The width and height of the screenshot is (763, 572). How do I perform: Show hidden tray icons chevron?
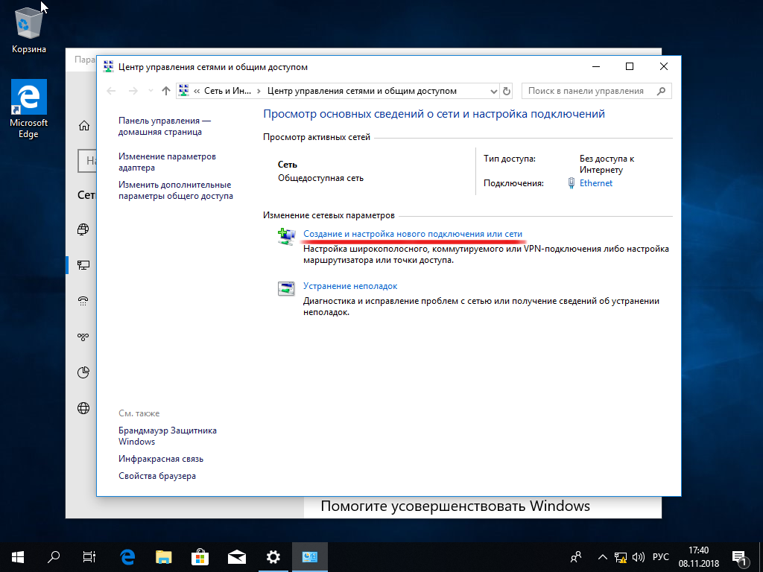(602, 557)
